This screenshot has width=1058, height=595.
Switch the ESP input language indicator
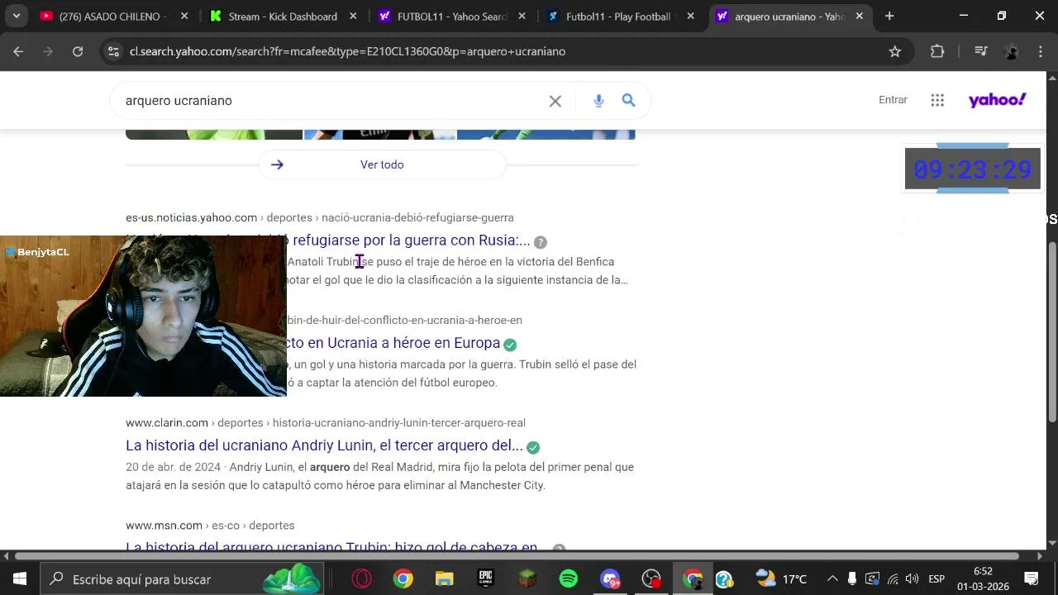coord(936,579)
